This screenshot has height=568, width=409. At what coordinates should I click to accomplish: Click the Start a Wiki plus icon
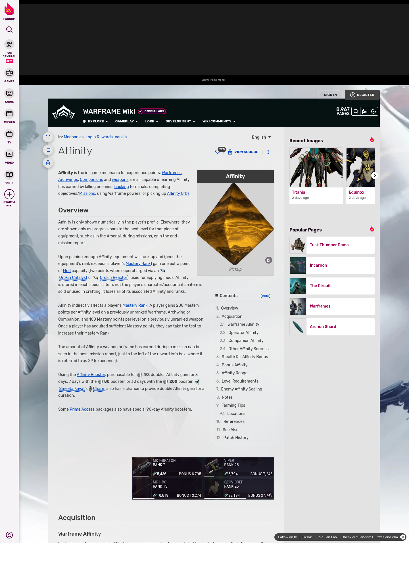tap(9, 194)
